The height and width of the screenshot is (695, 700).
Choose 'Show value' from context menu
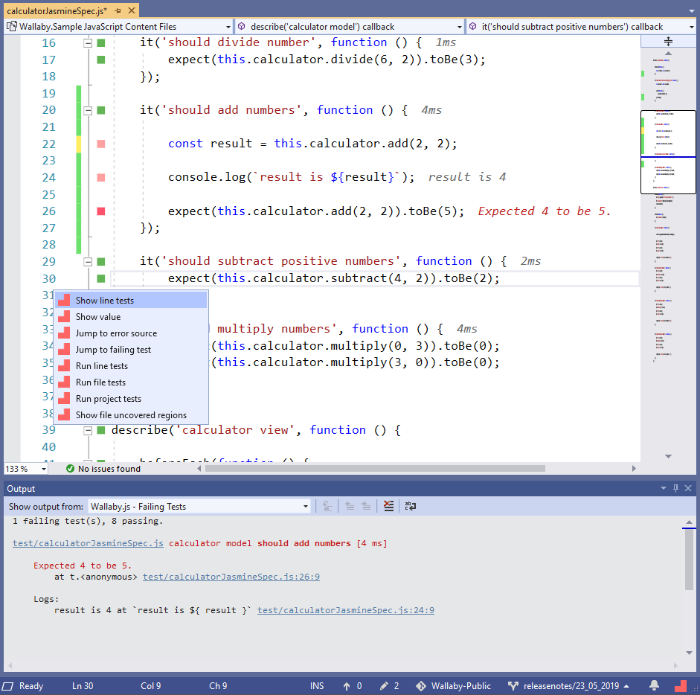(131, 317)
